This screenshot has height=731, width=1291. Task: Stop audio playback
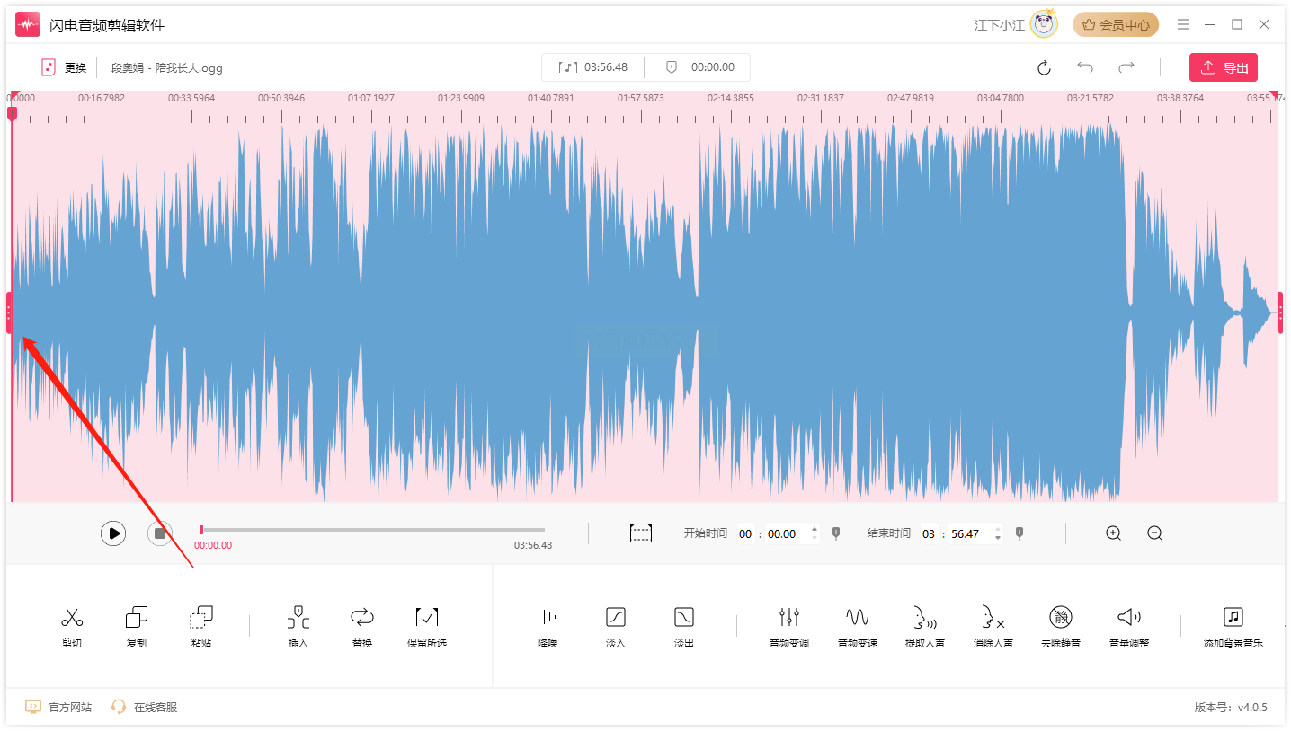(x=160, y=533)
